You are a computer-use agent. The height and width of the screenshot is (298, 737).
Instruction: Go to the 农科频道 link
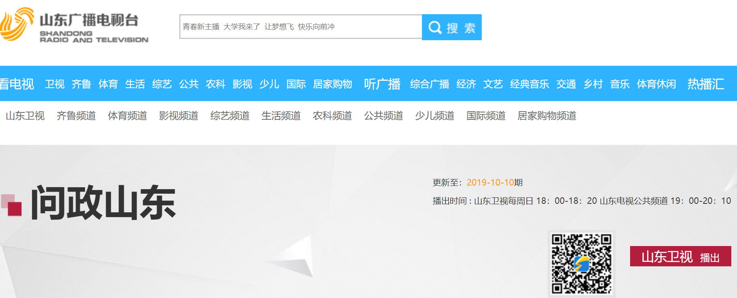(333, 116)
